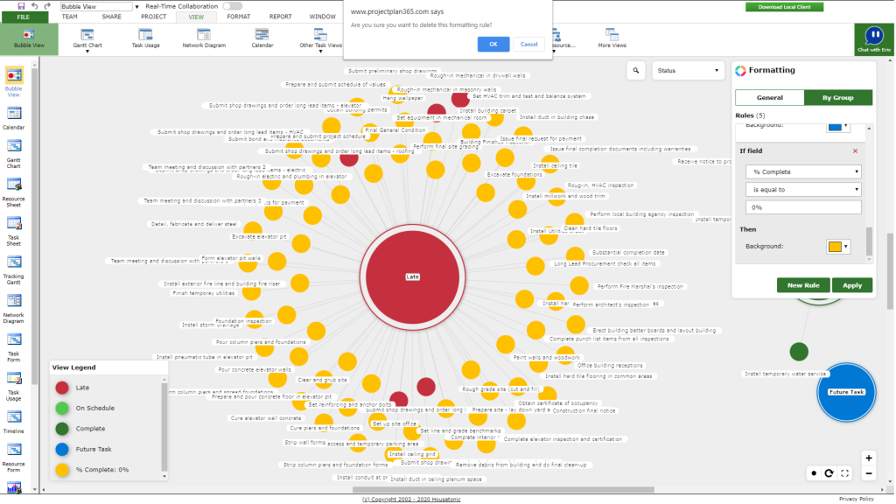The height and width of the screenshot is (504, 896).
Task: Open the Bubble View selector dropdown
Action: pos(137,7)
